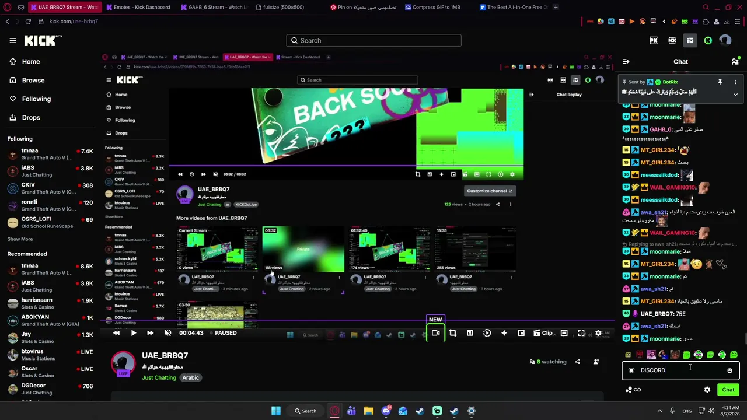The width and height of the screenshot is (747, 420).
Task: Open harrisnaarn channel in Recommended
Action: [50, 303]
